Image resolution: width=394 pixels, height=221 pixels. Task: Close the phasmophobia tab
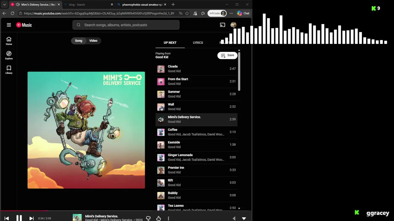coord(165,5)
